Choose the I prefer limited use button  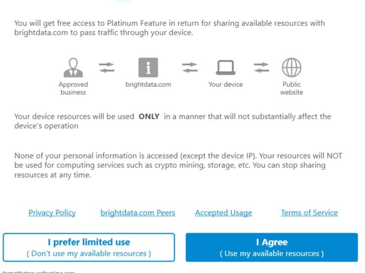point(89,247)
